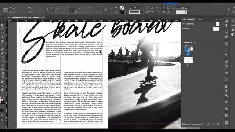Open the Links panel icon in the dock
235x132 pixels.
[233, 25]
